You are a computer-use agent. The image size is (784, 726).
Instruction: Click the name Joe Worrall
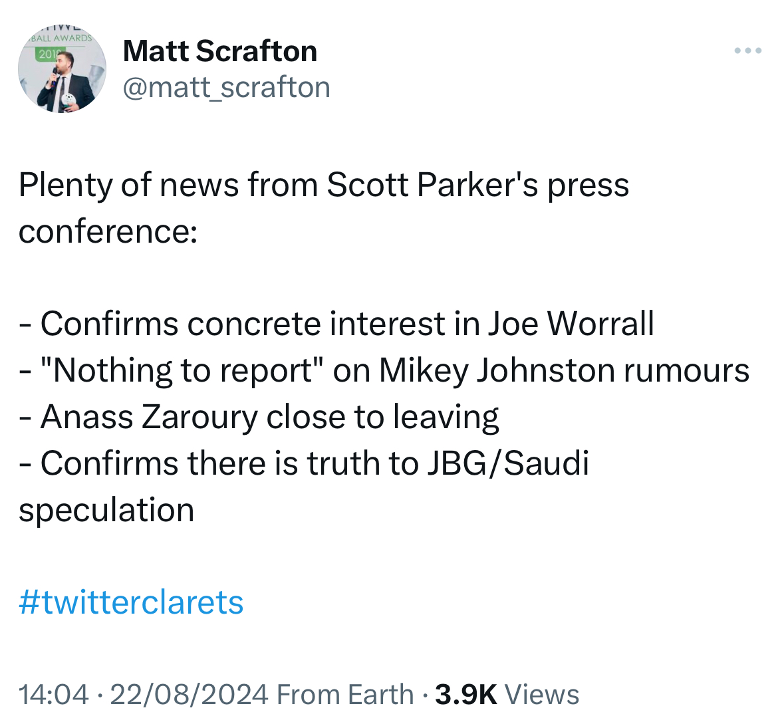[571, 324]
